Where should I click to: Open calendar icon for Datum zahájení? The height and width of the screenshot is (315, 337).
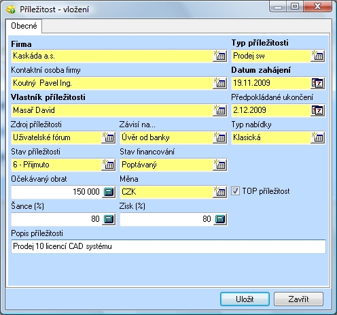coord(318,83)
